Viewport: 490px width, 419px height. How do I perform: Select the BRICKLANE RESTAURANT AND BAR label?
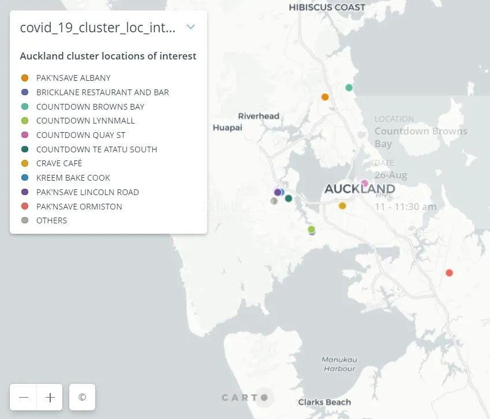[103, 92]
